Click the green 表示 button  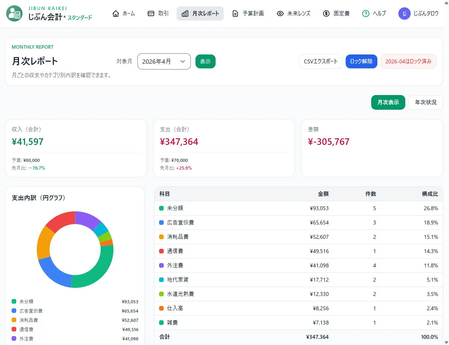tap(205, 61)
